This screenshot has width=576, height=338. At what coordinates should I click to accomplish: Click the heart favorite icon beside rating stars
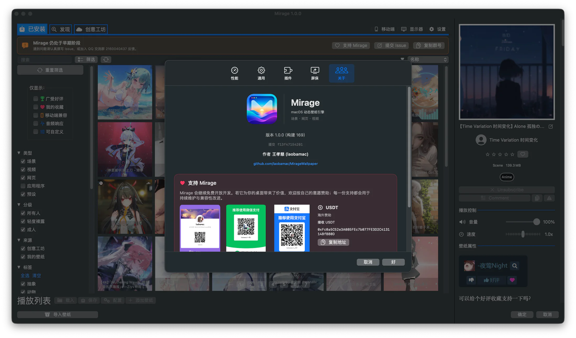pos(523,154)
